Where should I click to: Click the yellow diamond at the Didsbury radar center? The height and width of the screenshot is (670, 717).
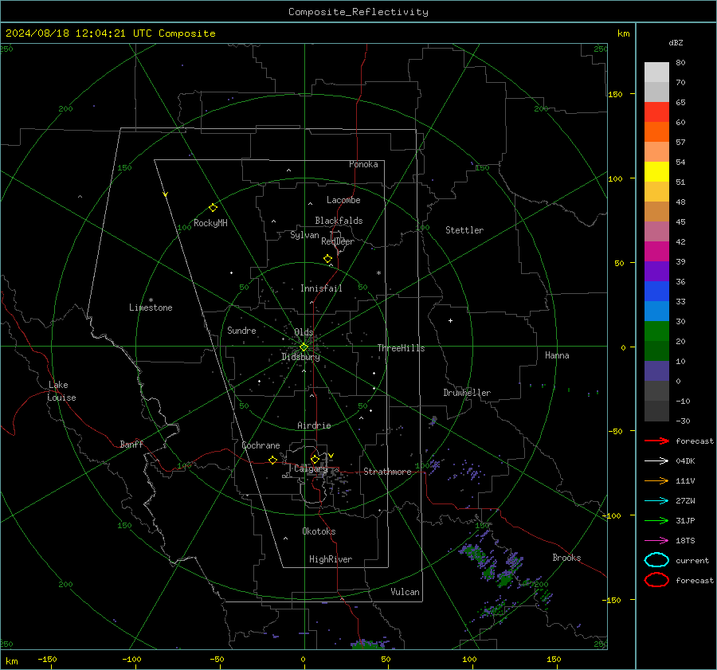click(304, 347)
